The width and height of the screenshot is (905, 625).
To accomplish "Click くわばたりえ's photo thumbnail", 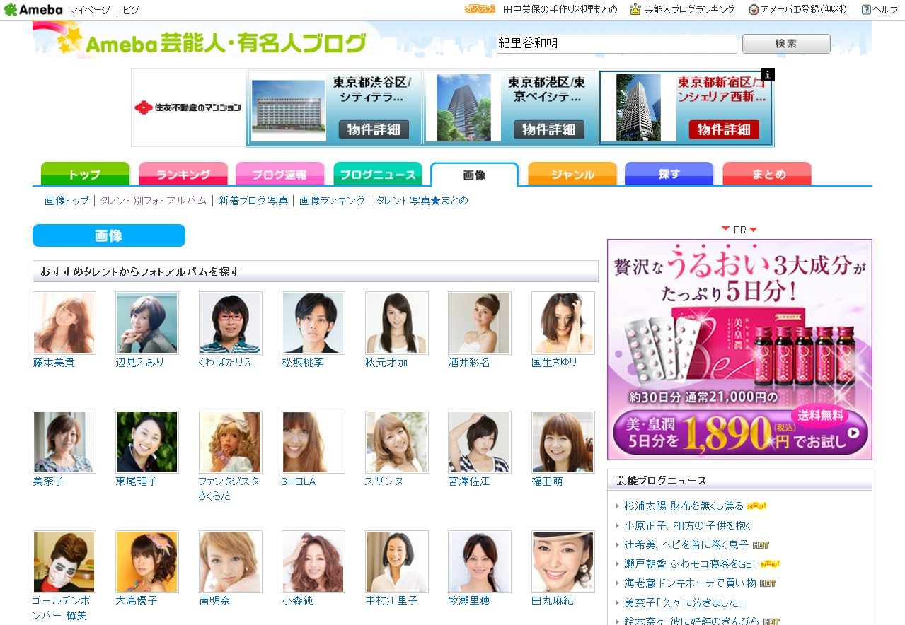I will (x=231, y=323).
